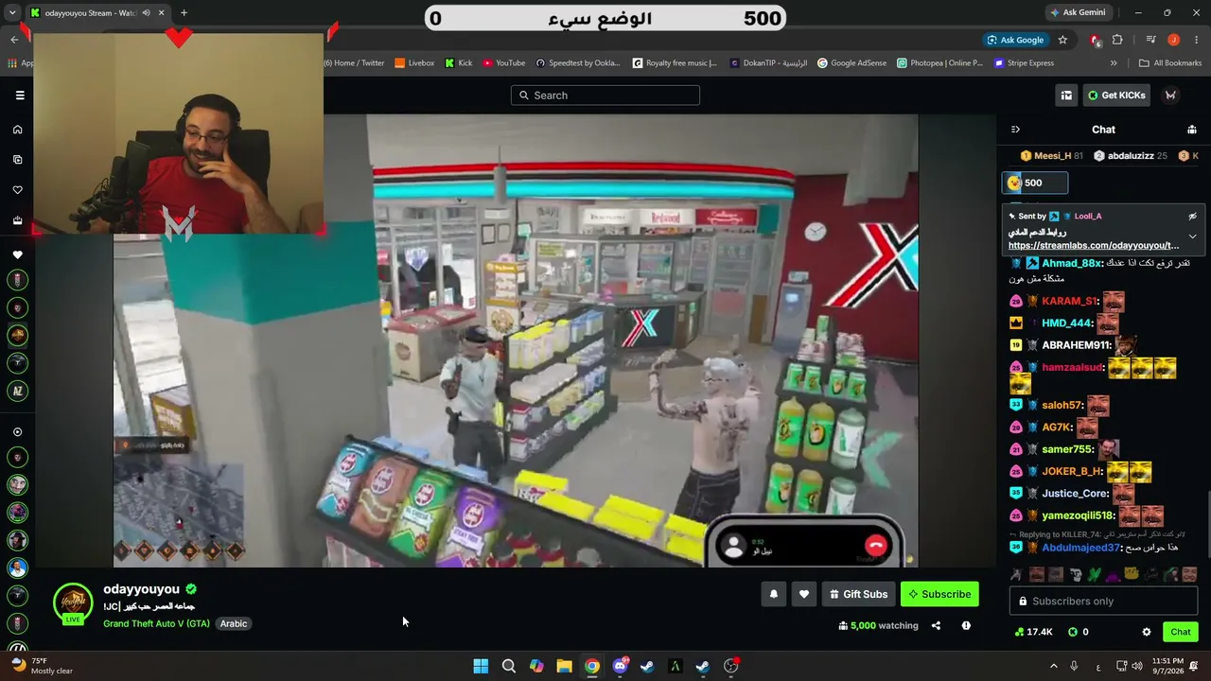The image size is (1211, 681).
Task: Open a new browser tab
Action: pos(184,12)
